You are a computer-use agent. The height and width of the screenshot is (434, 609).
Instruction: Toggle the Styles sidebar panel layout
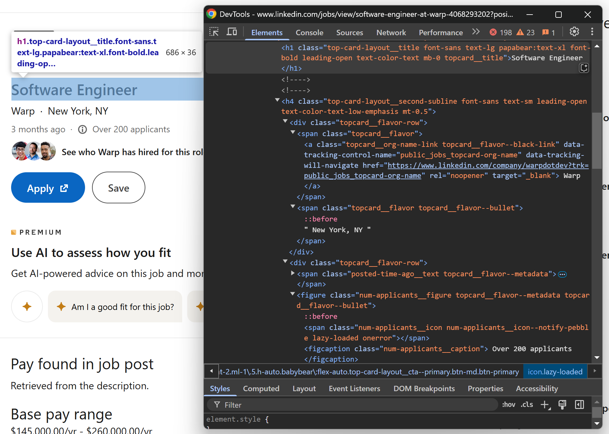click(x=579, y=404)
